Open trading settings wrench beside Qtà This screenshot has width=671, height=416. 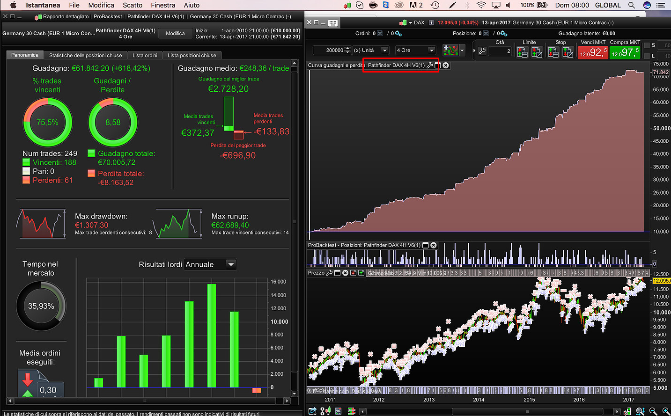click(482, 51)
